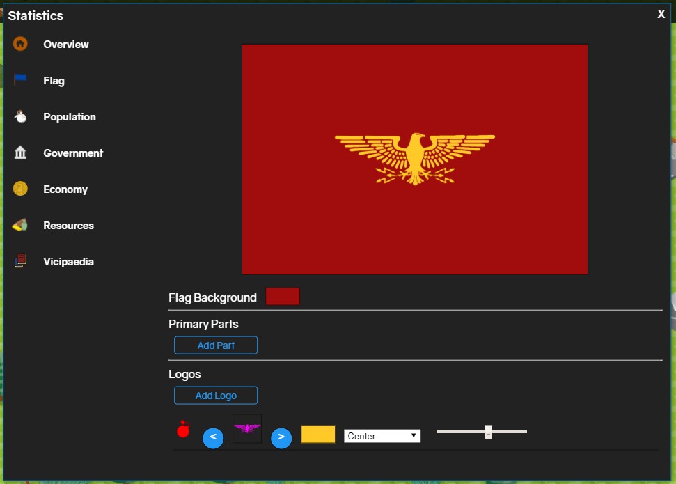Close the Statistics window with X
The width and height of the screenshot is (676, 484).
click(x=661, y=14)
